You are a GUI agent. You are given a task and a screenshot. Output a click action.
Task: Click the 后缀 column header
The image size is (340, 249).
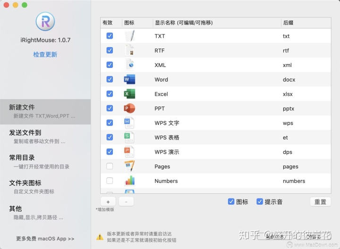point(306,23)
